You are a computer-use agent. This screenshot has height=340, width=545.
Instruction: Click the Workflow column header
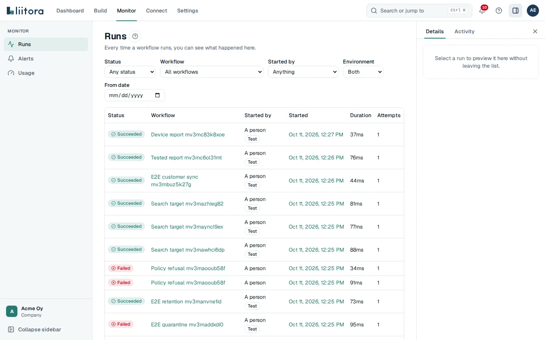point(163,115)
